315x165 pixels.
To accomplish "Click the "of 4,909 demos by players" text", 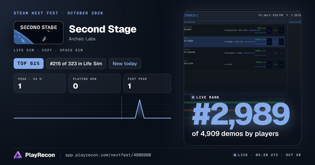I will click(235, 134).
